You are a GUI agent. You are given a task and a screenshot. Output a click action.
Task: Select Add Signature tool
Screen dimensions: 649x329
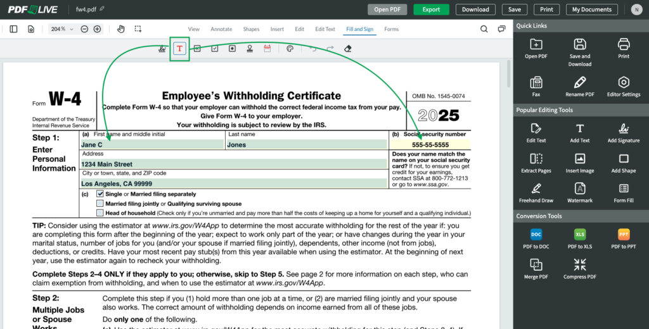(x=624, y=133)
